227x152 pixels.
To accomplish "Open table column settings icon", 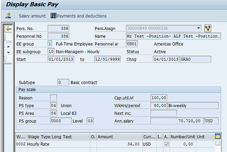I will tap(218, 136).
